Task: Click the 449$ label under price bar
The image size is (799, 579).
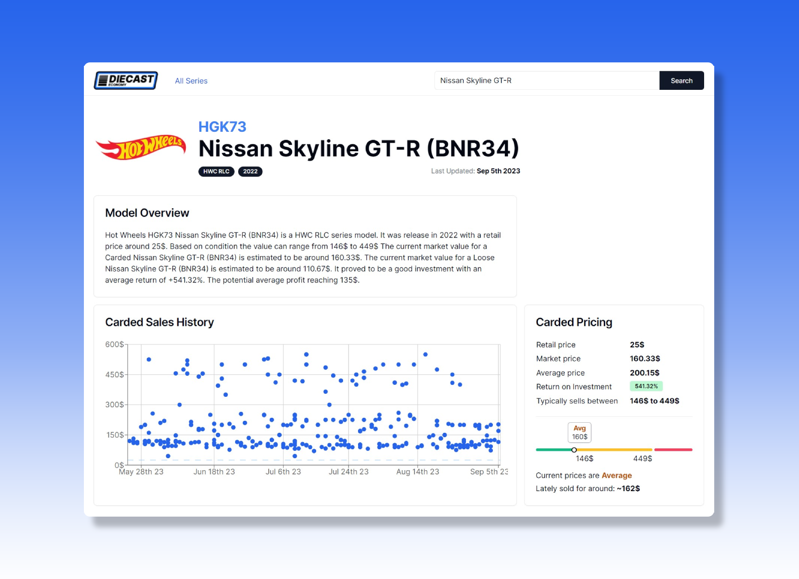Action: 643,459
